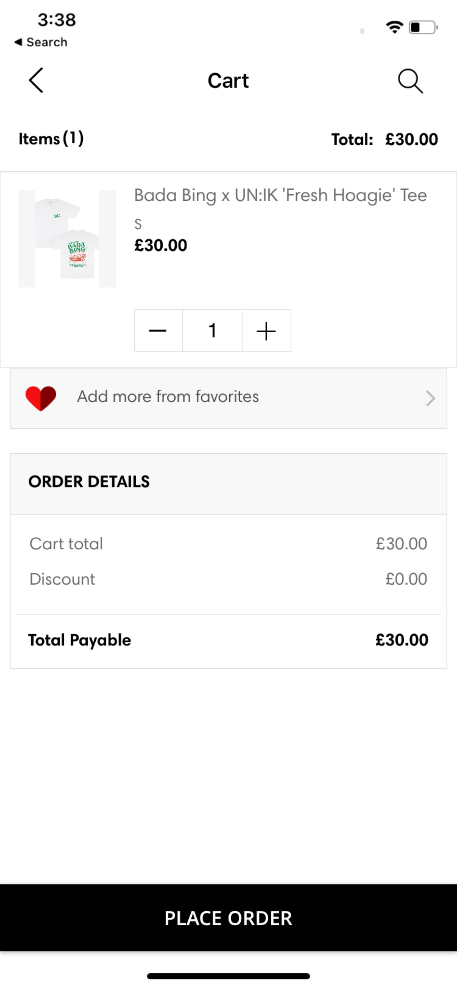457x989 pixels.
Task: Open Bada Bing 'Fresh Hoagie' Tee title
Action: coord(280,195)
